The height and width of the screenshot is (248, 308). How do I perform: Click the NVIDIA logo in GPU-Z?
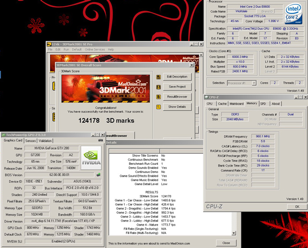pos(91,158)
